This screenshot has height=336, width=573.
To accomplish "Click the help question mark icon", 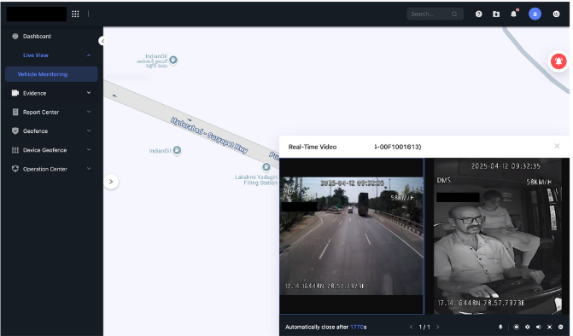I will (x=479, y=14).
